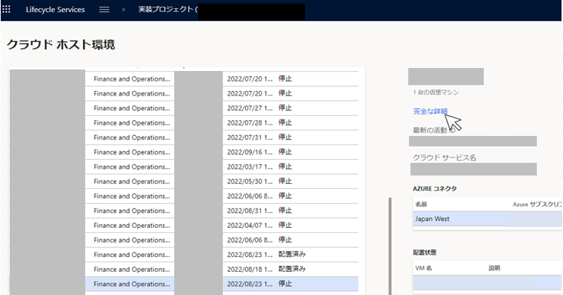Click the 停止 status on the 2022/09/16 row
This screenshot has width=563, height=295.
[x=285, y=152]
